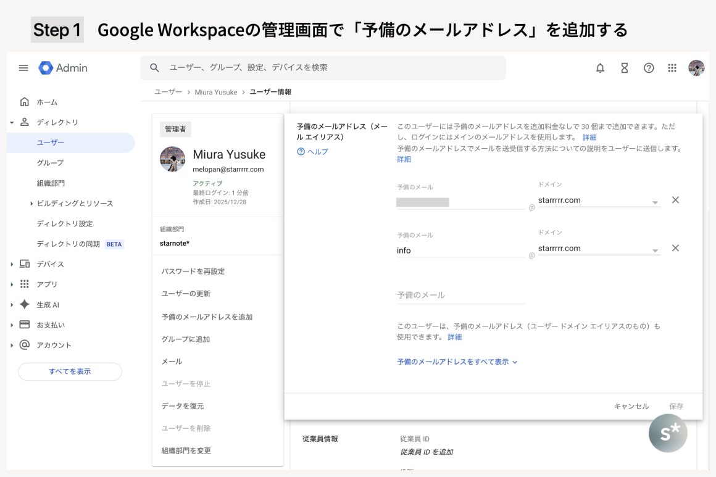The width and height of the screenshot is (716, 477).
Task: Expand the デバイス sidebar section
Action: pyautogui.click(x=12, y=264)
